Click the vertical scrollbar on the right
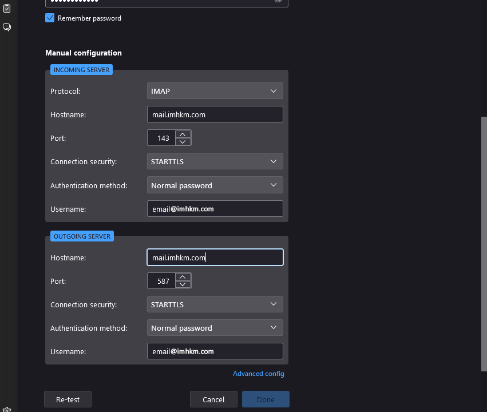This screenshot has height=412, width=487. tap(484, 229)
